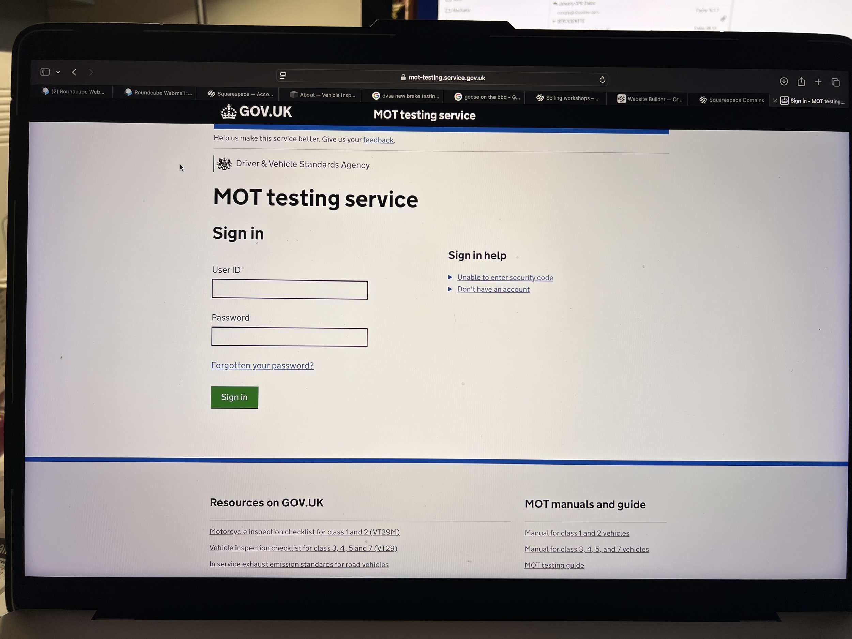Switch to the Roundcube Webmail tab
Viewport: 852px width, 639px height.
[x=159, y=93]
